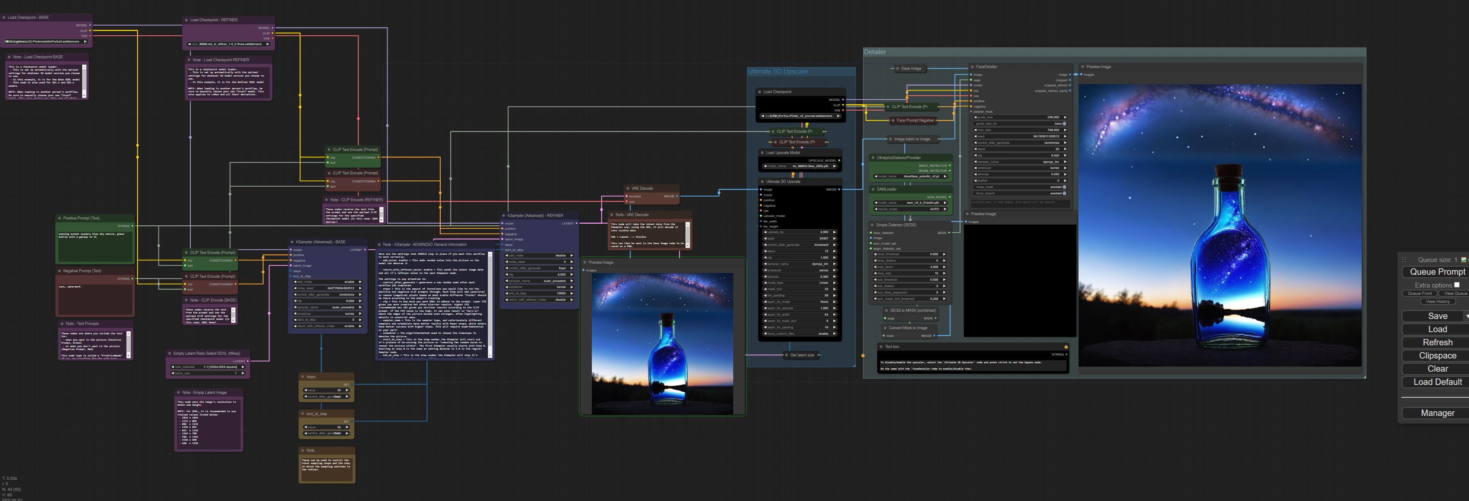Viewport: 1469px width, 501px height.
Task: Disable noise_mask in FaceDetailer
Action: point(1064,187)
